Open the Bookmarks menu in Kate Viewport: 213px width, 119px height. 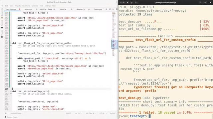pos(26,6)
